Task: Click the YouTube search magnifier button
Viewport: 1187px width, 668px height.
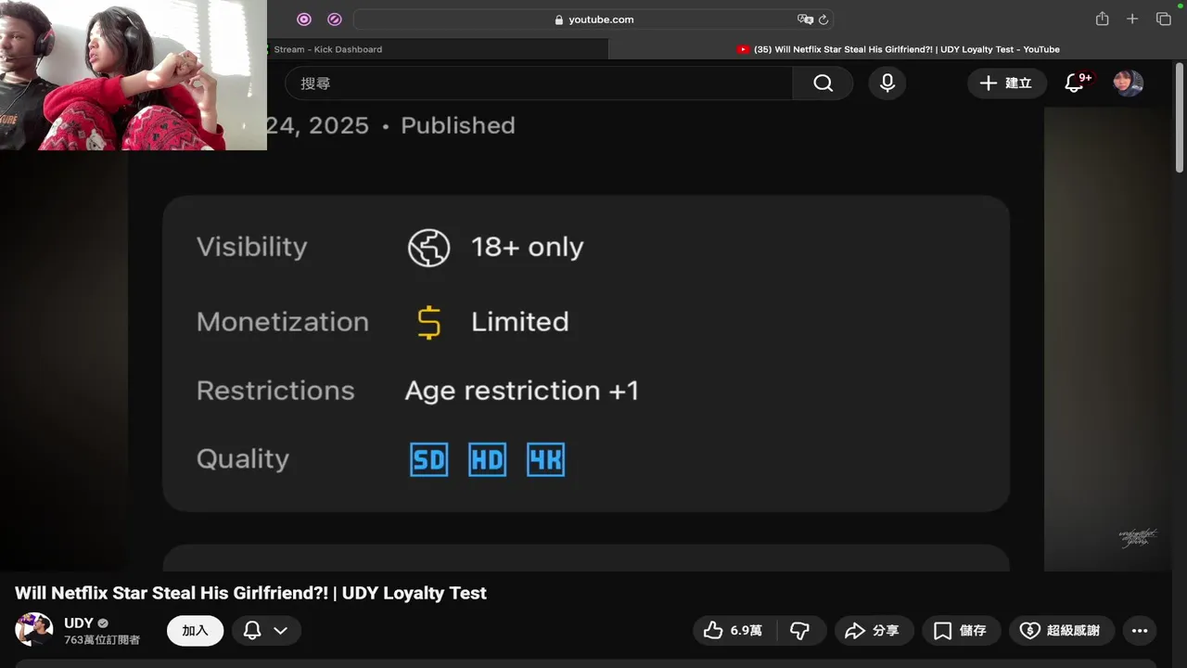Action: (x=823, y=83)
